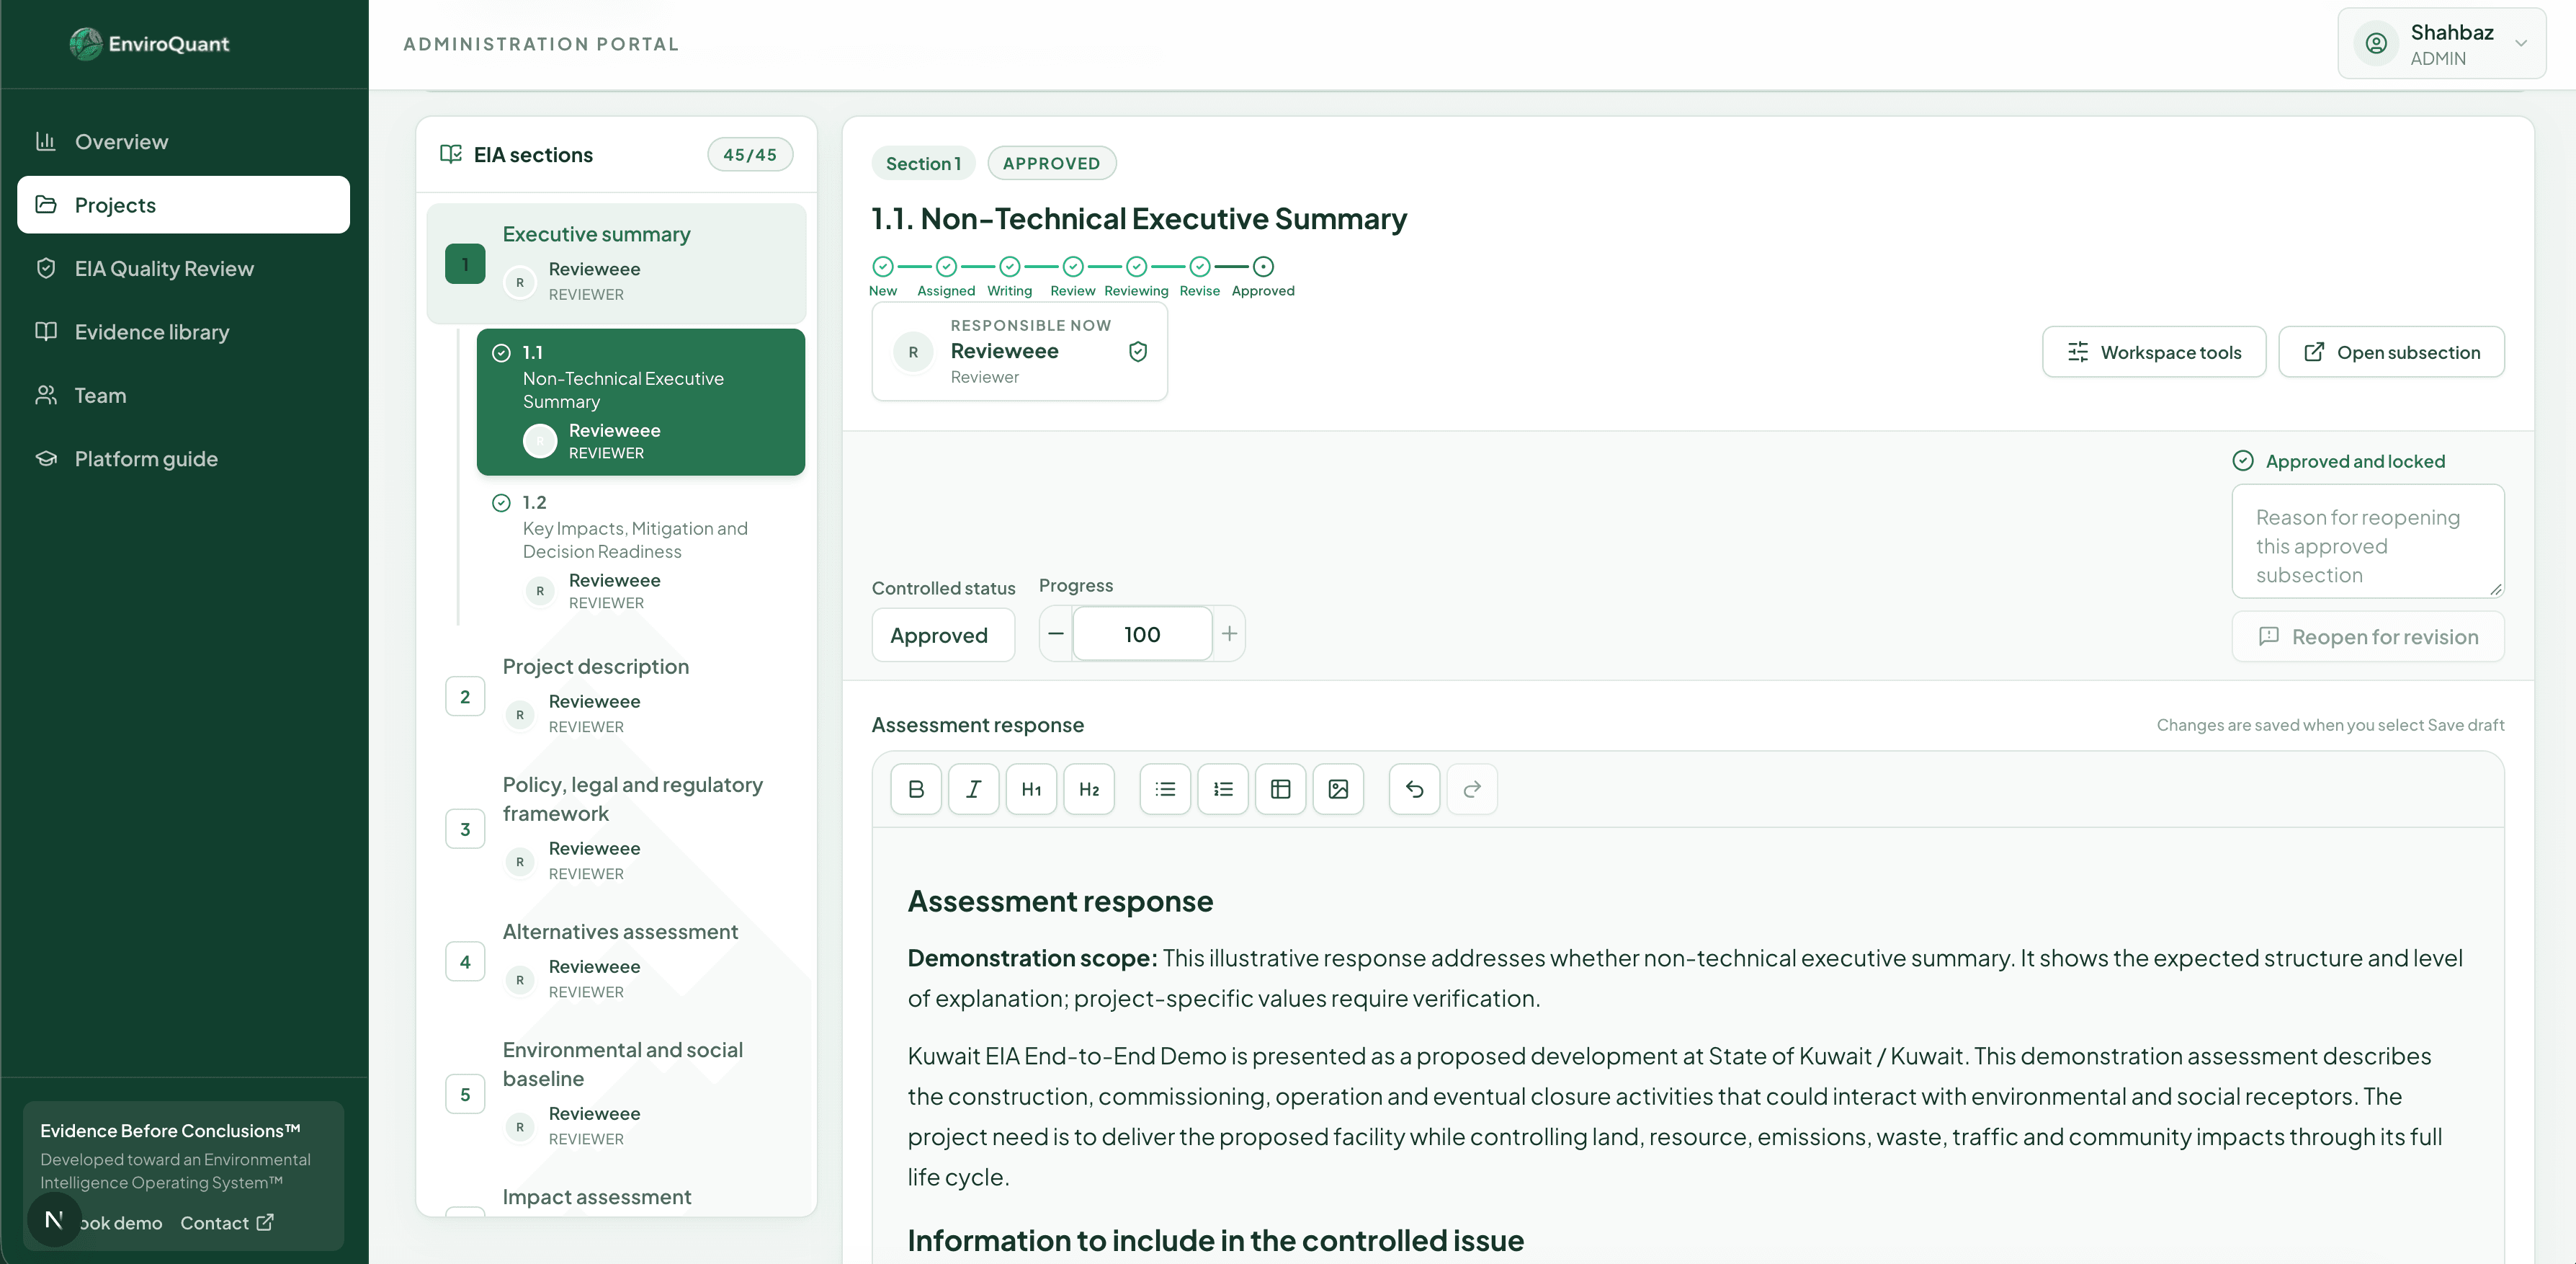Viewport: 2576px width, 1264px height.
Task: Click the EIA sections book icon
Action: pos(451,154)
